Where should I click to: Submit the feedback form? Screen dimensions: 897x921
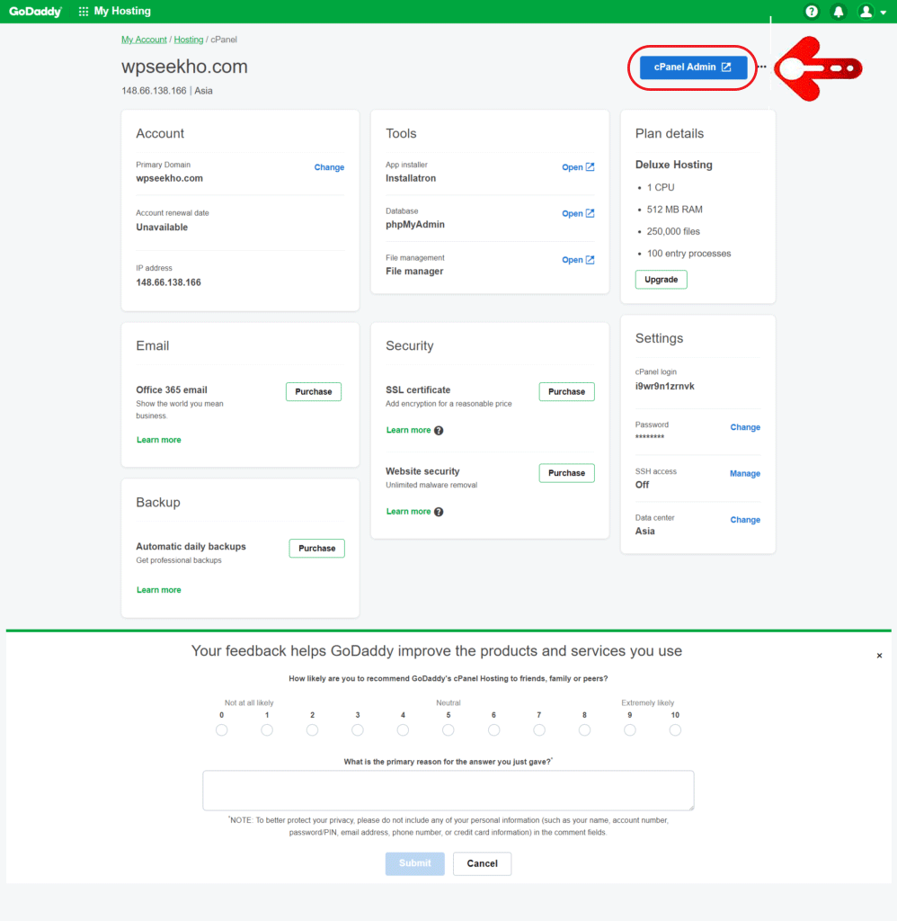(415, 863)
